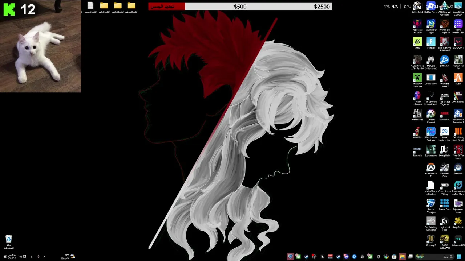Select Marvel's Spider-Man 2 shortcut
This screenshot has width=465, height=261.
coord(431,63)
